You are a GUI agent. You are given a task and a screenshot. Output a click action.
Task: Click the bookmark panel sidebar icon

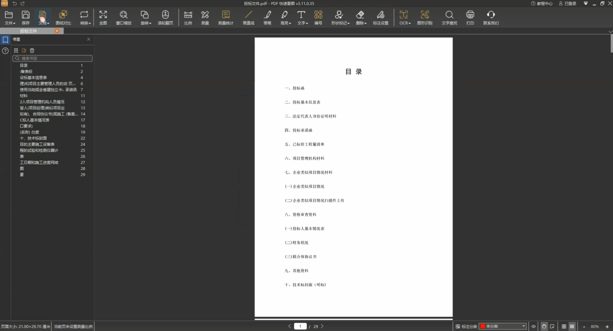pyautogui.click(x=5, y=40)
